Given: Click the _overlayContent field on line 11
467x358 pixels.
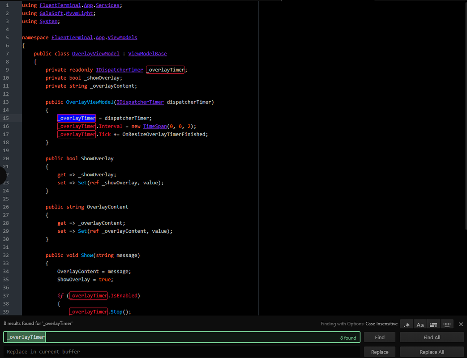Looking at the screenshot, I should coord(112,86).
